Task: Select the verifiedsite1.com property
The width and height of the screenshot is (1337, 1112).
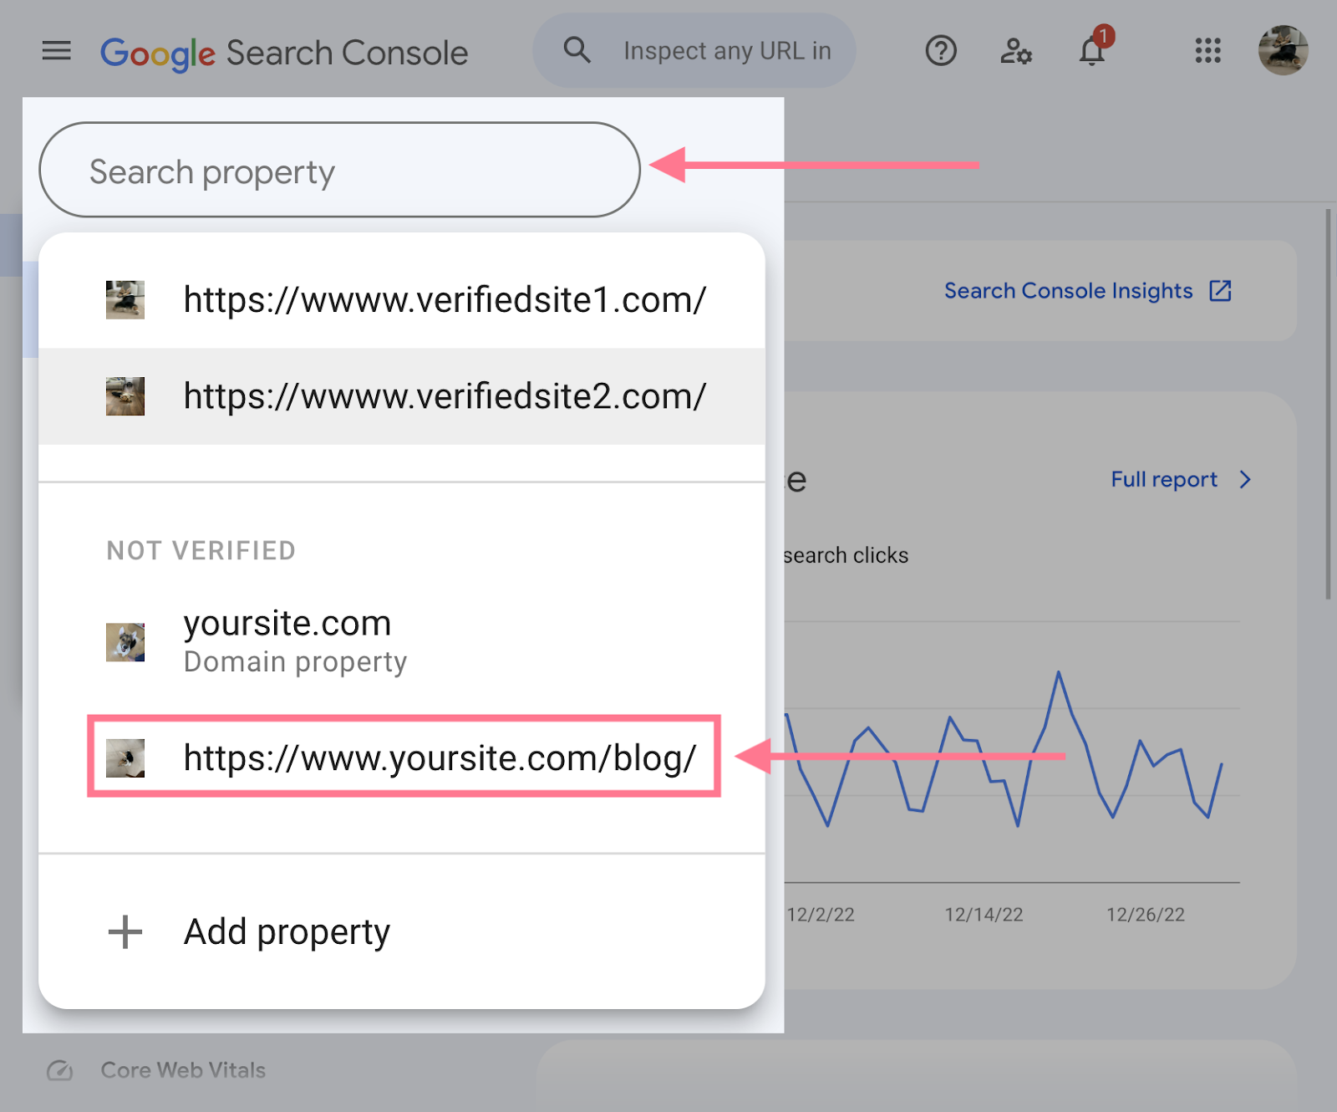Action: [444, 299]
